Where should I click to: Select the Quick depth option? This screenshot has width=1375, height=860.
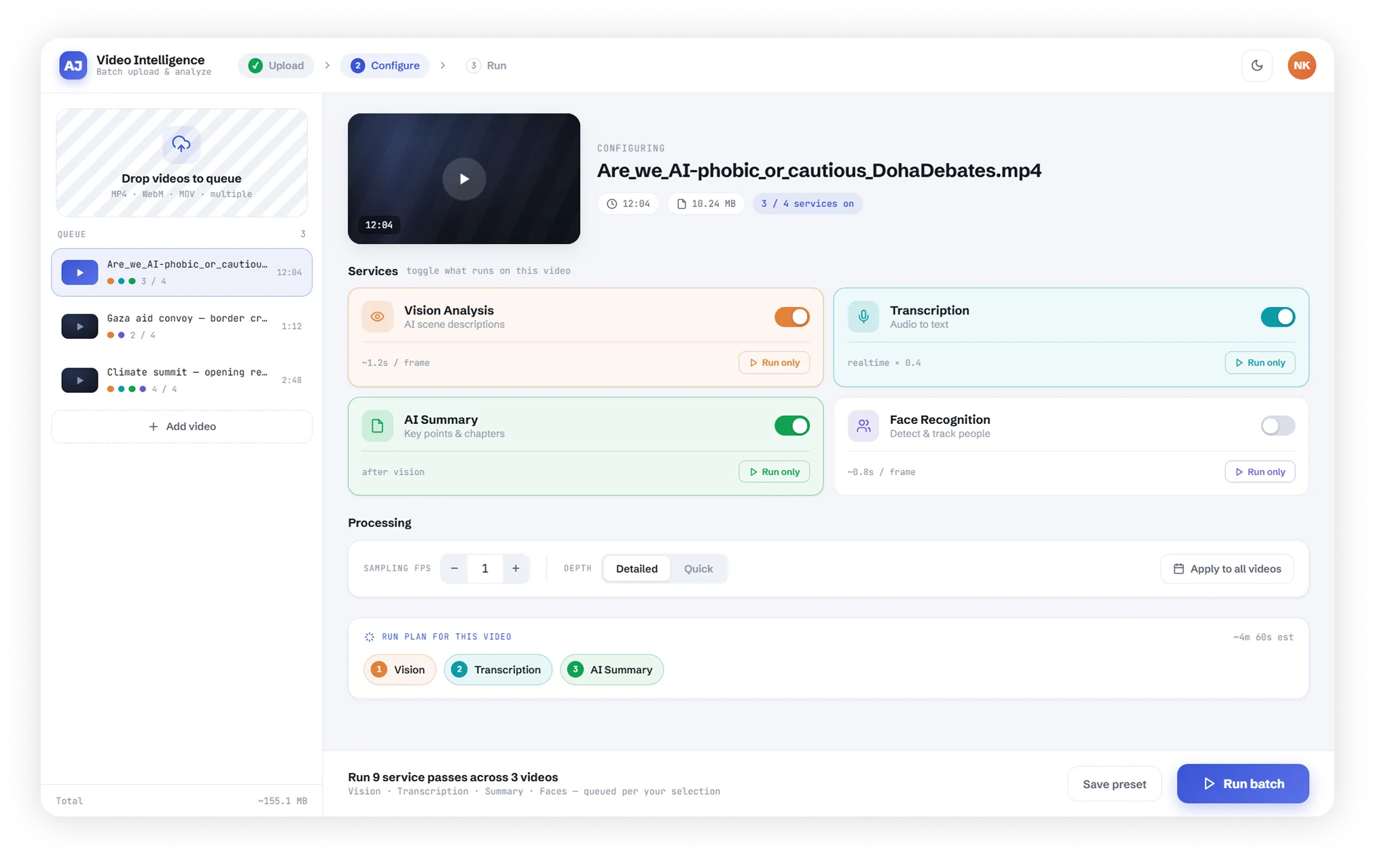point(698,569)
